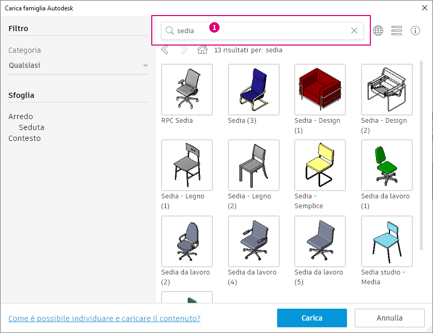Select the Sedia da lavoro (5) thumbnail
The width and height of the screenshot is (433, 333).
[x=320, y=241]
